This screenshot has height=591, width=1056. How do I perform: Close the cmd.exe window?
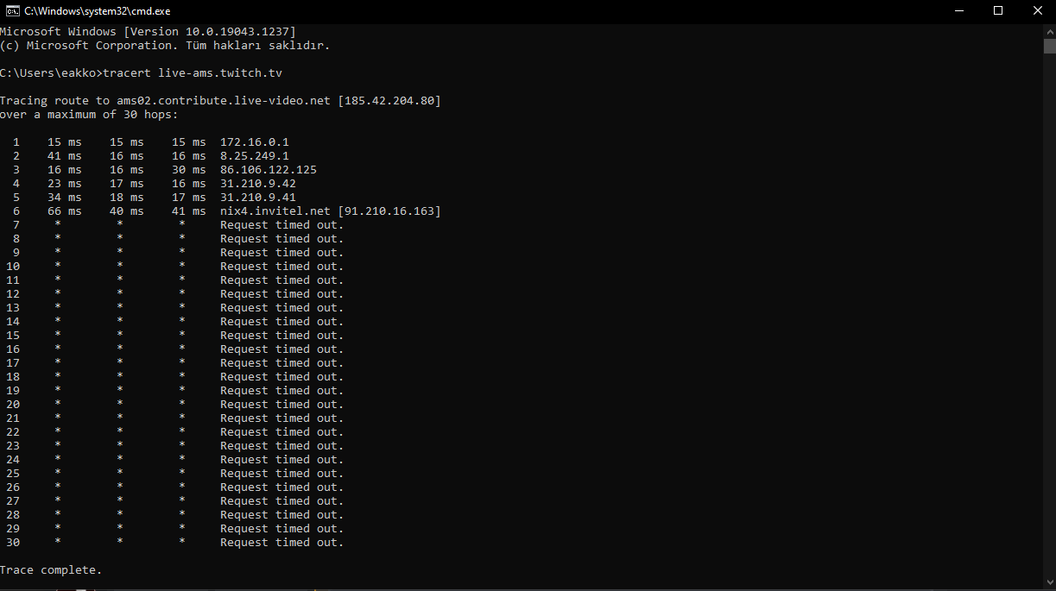[x=1037, y=11]
